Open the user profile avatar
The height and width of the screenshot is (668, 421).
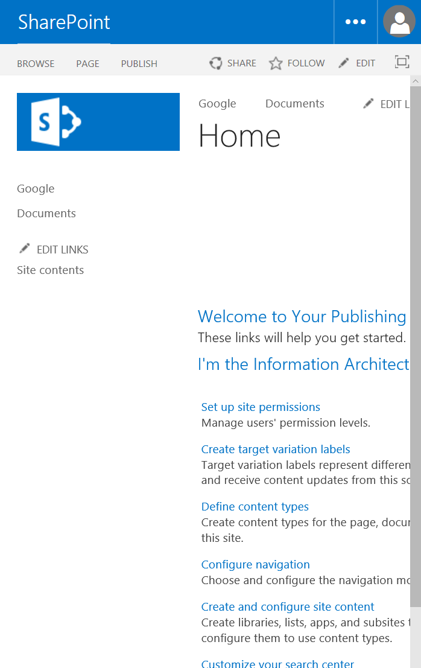399,21
